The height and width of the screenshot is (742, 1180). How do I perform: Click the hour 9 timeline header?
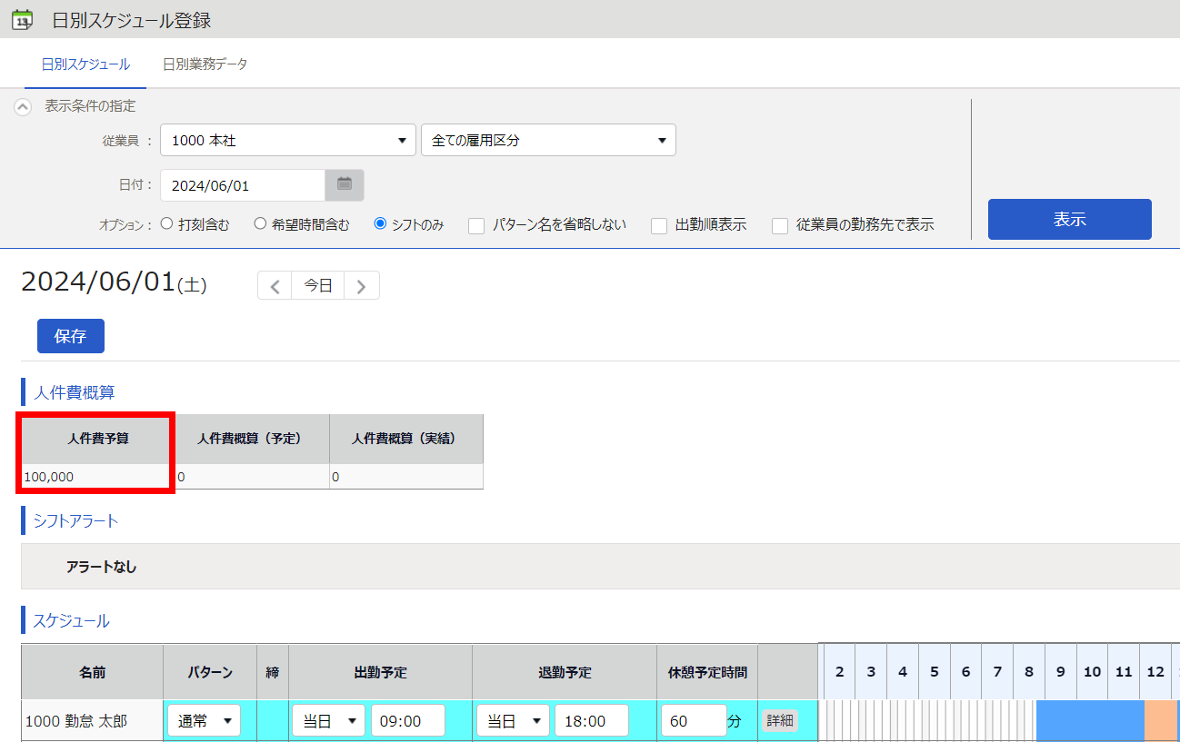(1061, 672)
